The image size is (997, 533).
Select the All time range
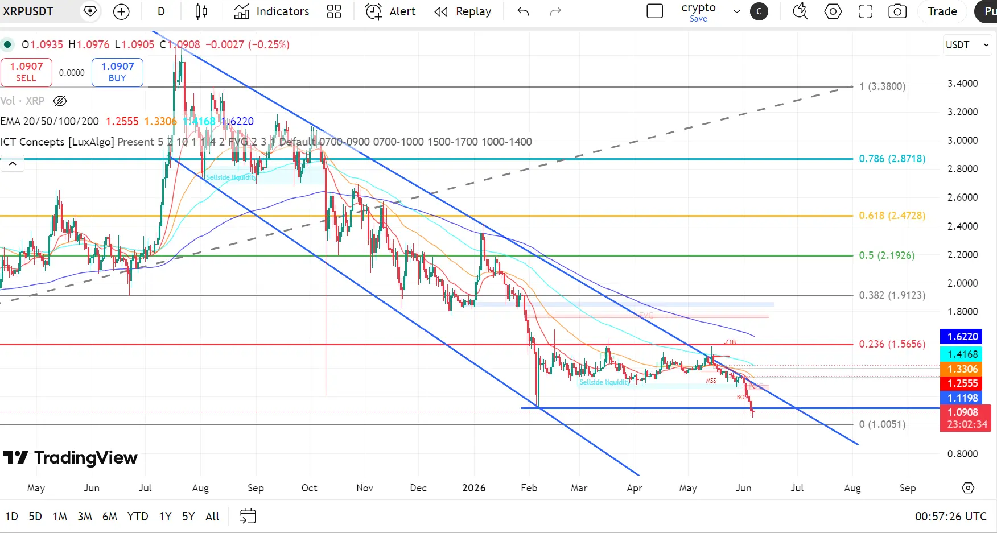[x=212, y=517]
